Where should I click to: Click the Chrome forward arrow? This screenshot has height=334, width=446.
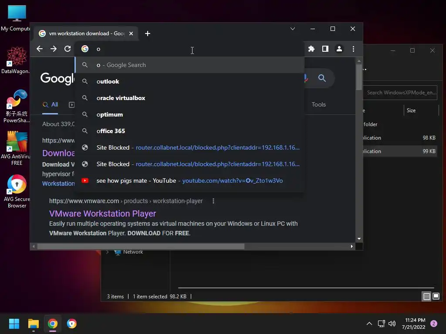54,49
